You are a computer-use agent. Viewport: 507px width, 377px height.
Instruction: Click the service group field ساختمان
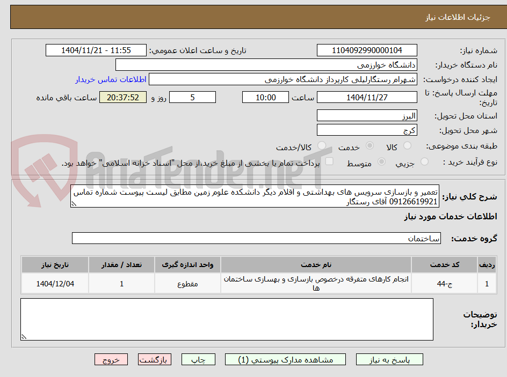tap(256, 238)
